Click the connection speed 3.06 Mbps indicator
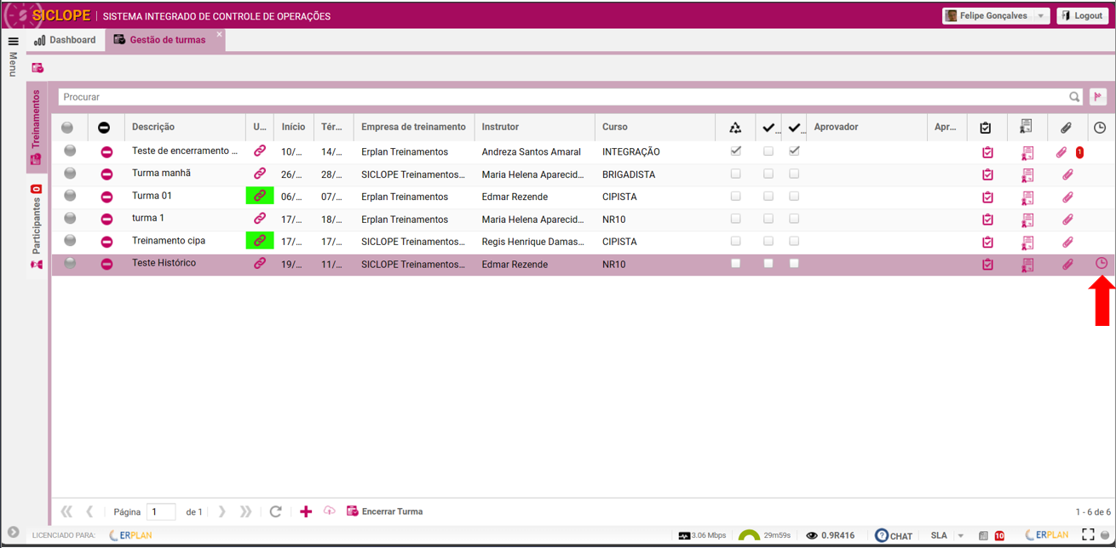This screenshot has width=1116, height=548. [x=703, y=535]
